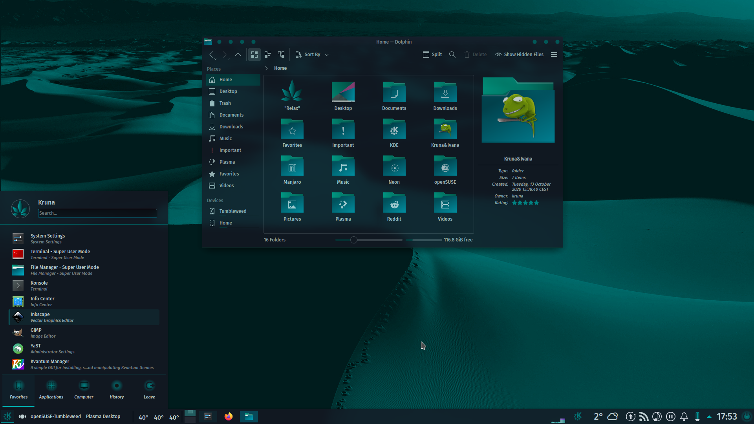The width and height of the screenshot is (754, 424).
Task: Adjust the icon zoom slider
Action: (x=354, y=240)
